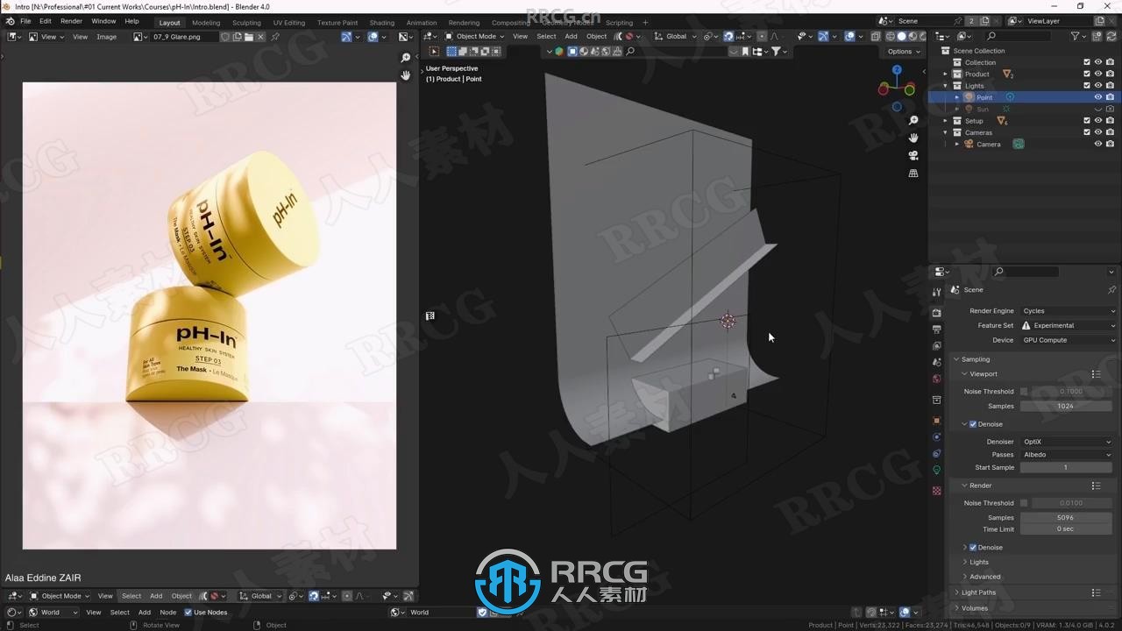
Task: Click the viewport toolbar search magnifier
Action: [x=630, y=51]
